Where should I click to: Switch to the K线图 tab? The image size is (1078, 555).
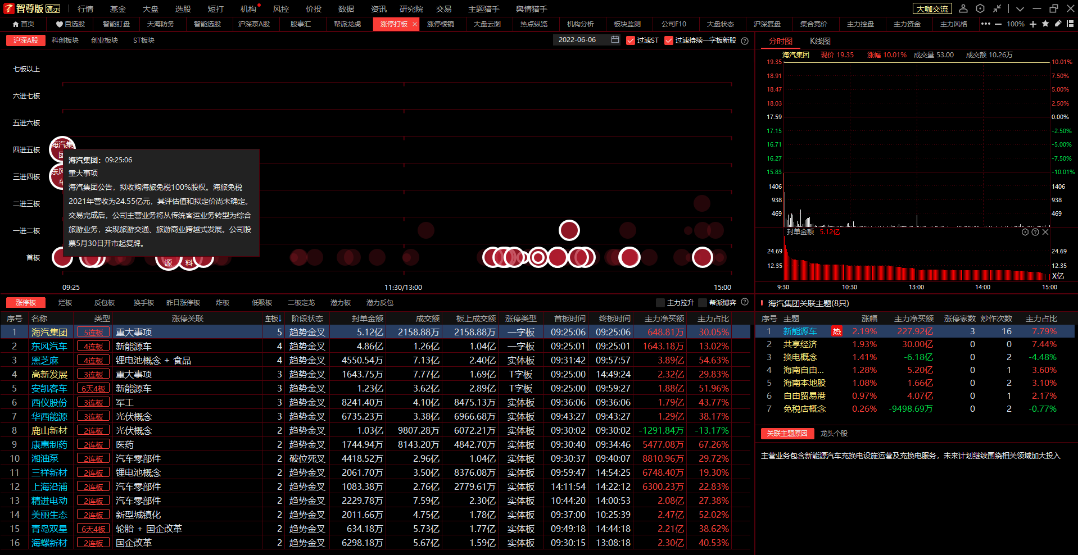[x=820, y=41]
